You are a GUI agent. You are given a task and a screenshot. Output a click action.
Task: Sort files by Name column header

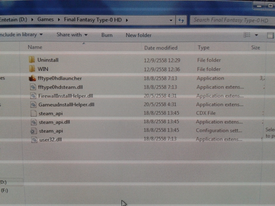point(35,47)
